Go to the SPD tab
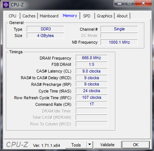Viewport: 154px width, 151px height. tap(87, 16)
